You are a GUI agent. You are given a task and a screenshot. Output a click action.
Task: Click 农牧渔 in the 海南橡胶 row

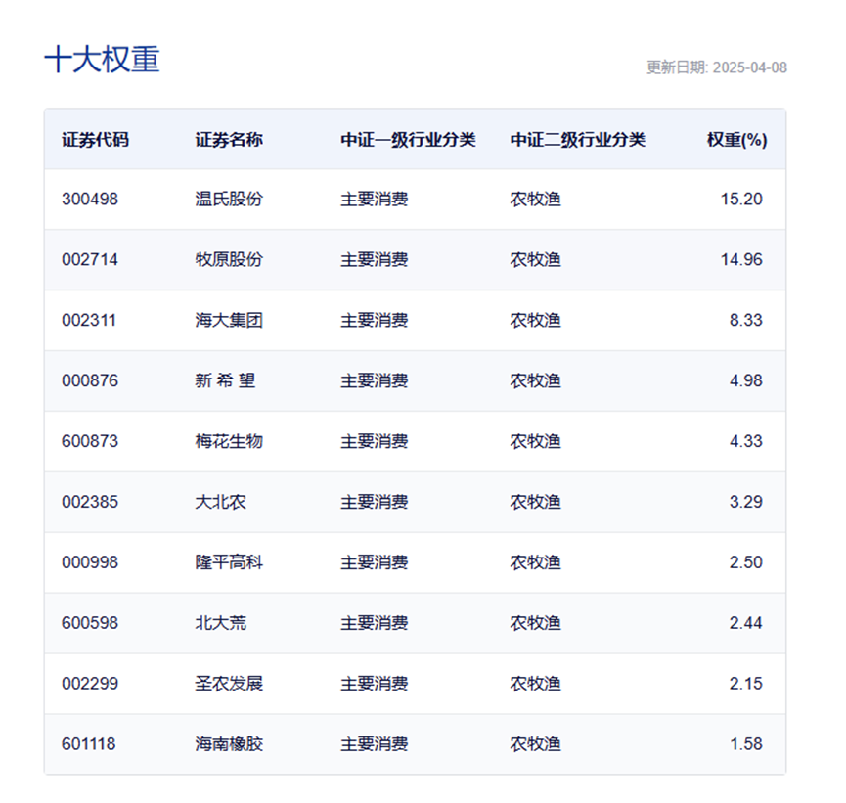pyautogui.click(x=536, y=743)
